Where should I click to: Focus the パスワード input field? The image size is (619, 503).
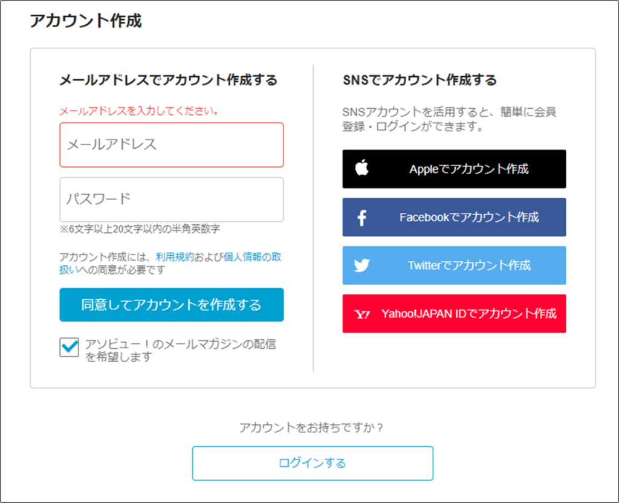point(172,199)
